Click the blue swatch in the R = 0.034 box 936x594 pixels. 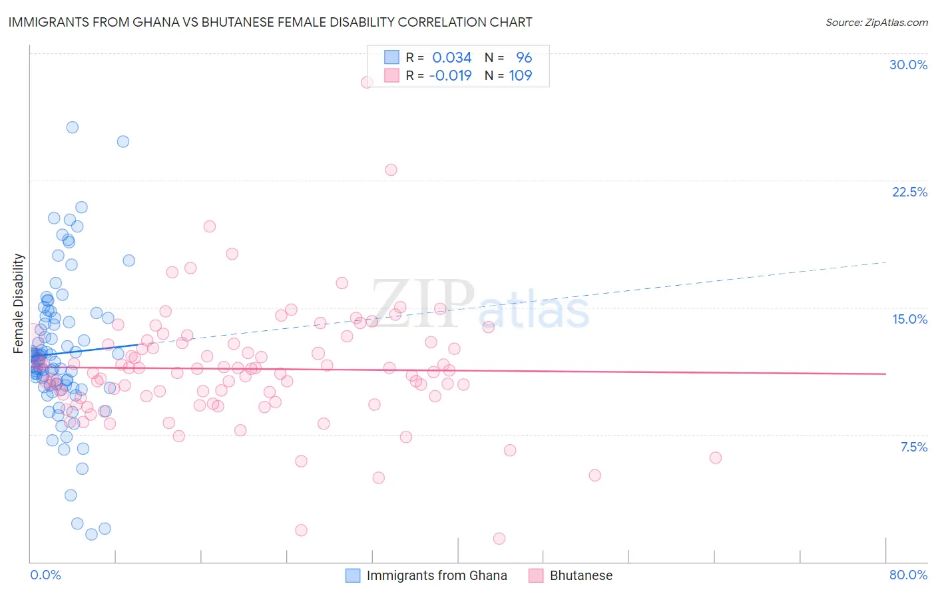coord(391,57)
